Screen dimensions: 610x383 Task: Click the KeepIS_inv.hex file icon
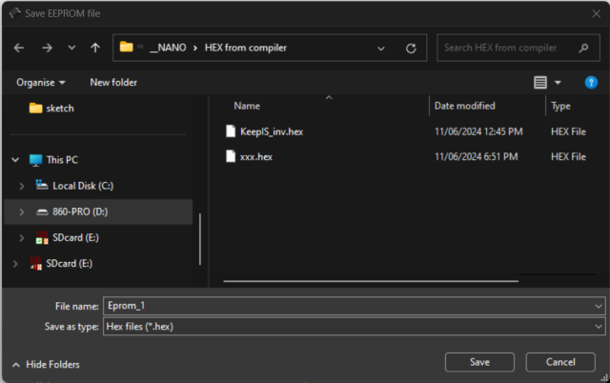click(230, 131)
